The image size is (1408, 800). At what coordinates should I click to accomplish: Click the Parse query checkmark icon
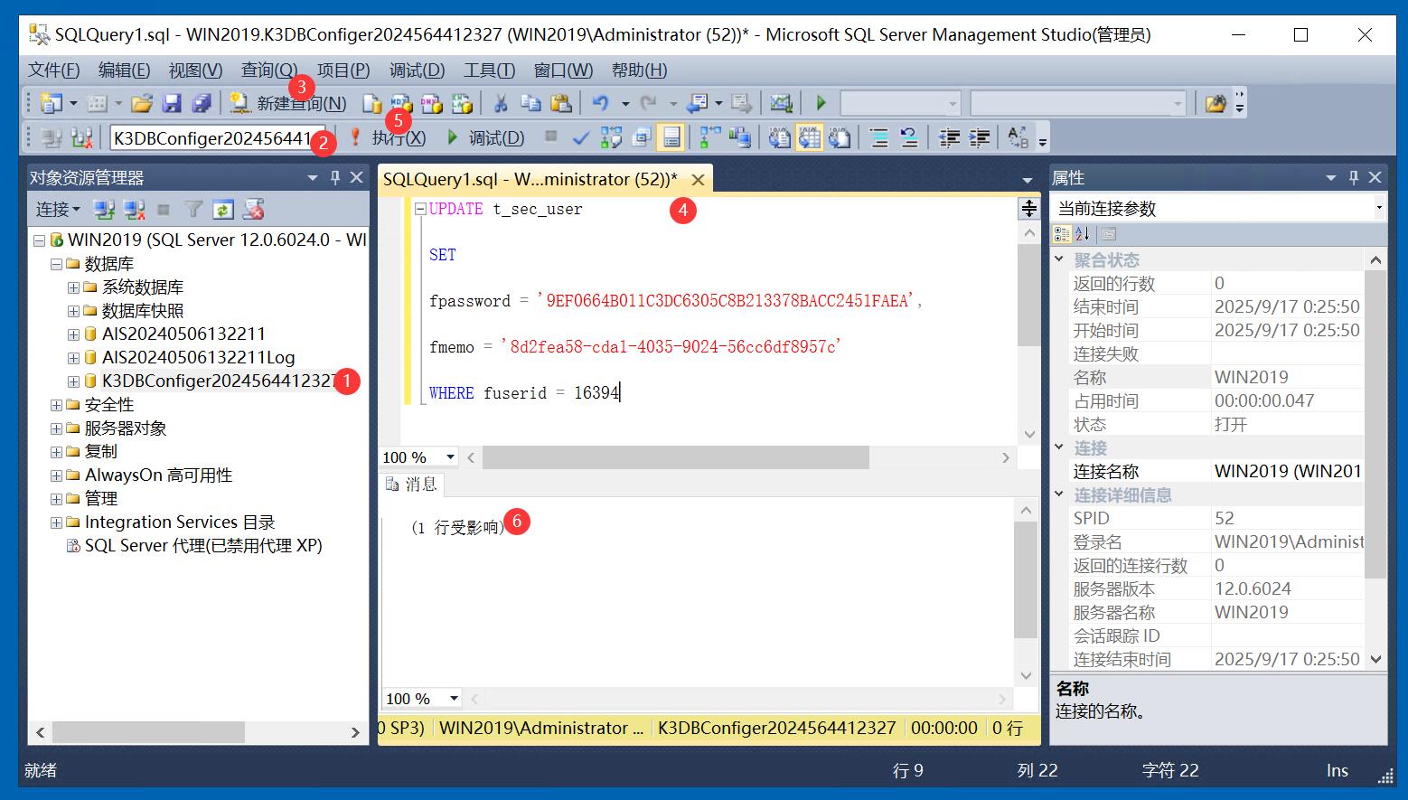[581, 137]
